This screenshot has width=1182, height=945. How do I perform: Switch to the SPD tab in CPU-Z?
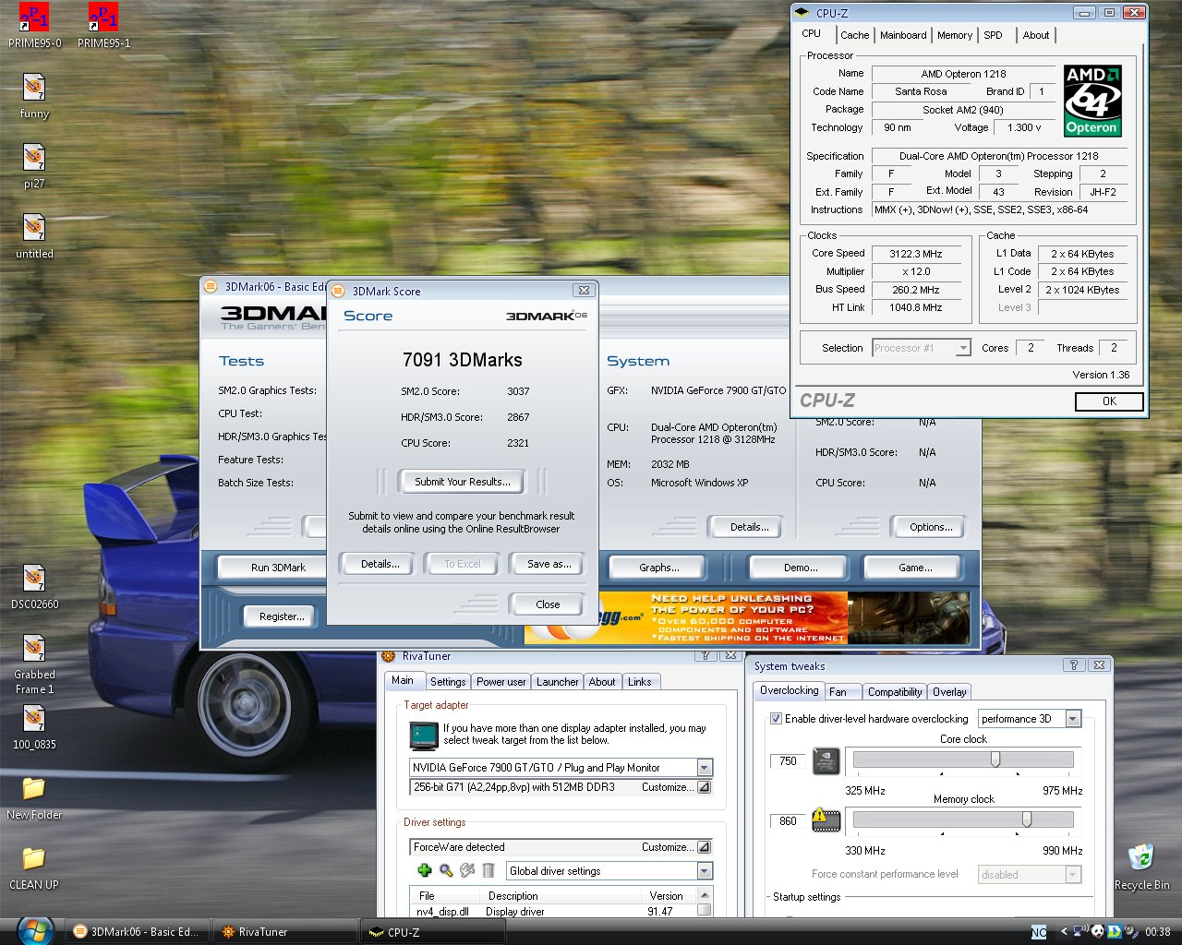(993, 35)
